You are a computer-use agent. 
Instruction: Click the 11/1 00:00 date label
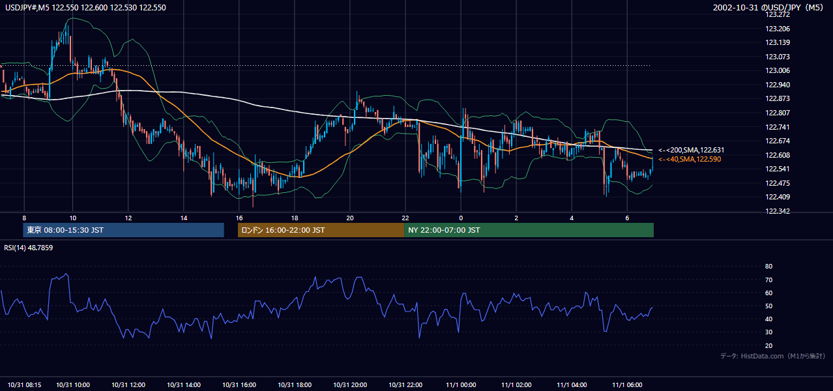click(x=461, y=384)
